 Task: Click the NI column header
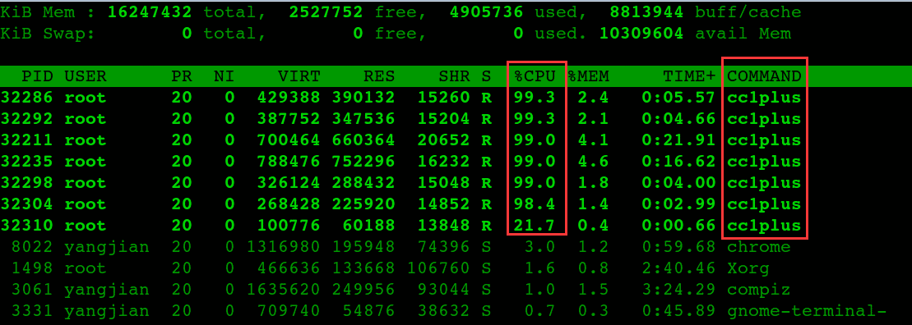[225, 76]
